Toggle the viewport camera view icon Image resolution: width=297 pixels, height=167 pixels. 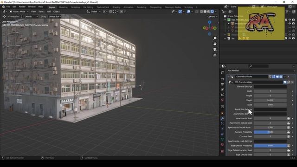(x=215, y=50)
